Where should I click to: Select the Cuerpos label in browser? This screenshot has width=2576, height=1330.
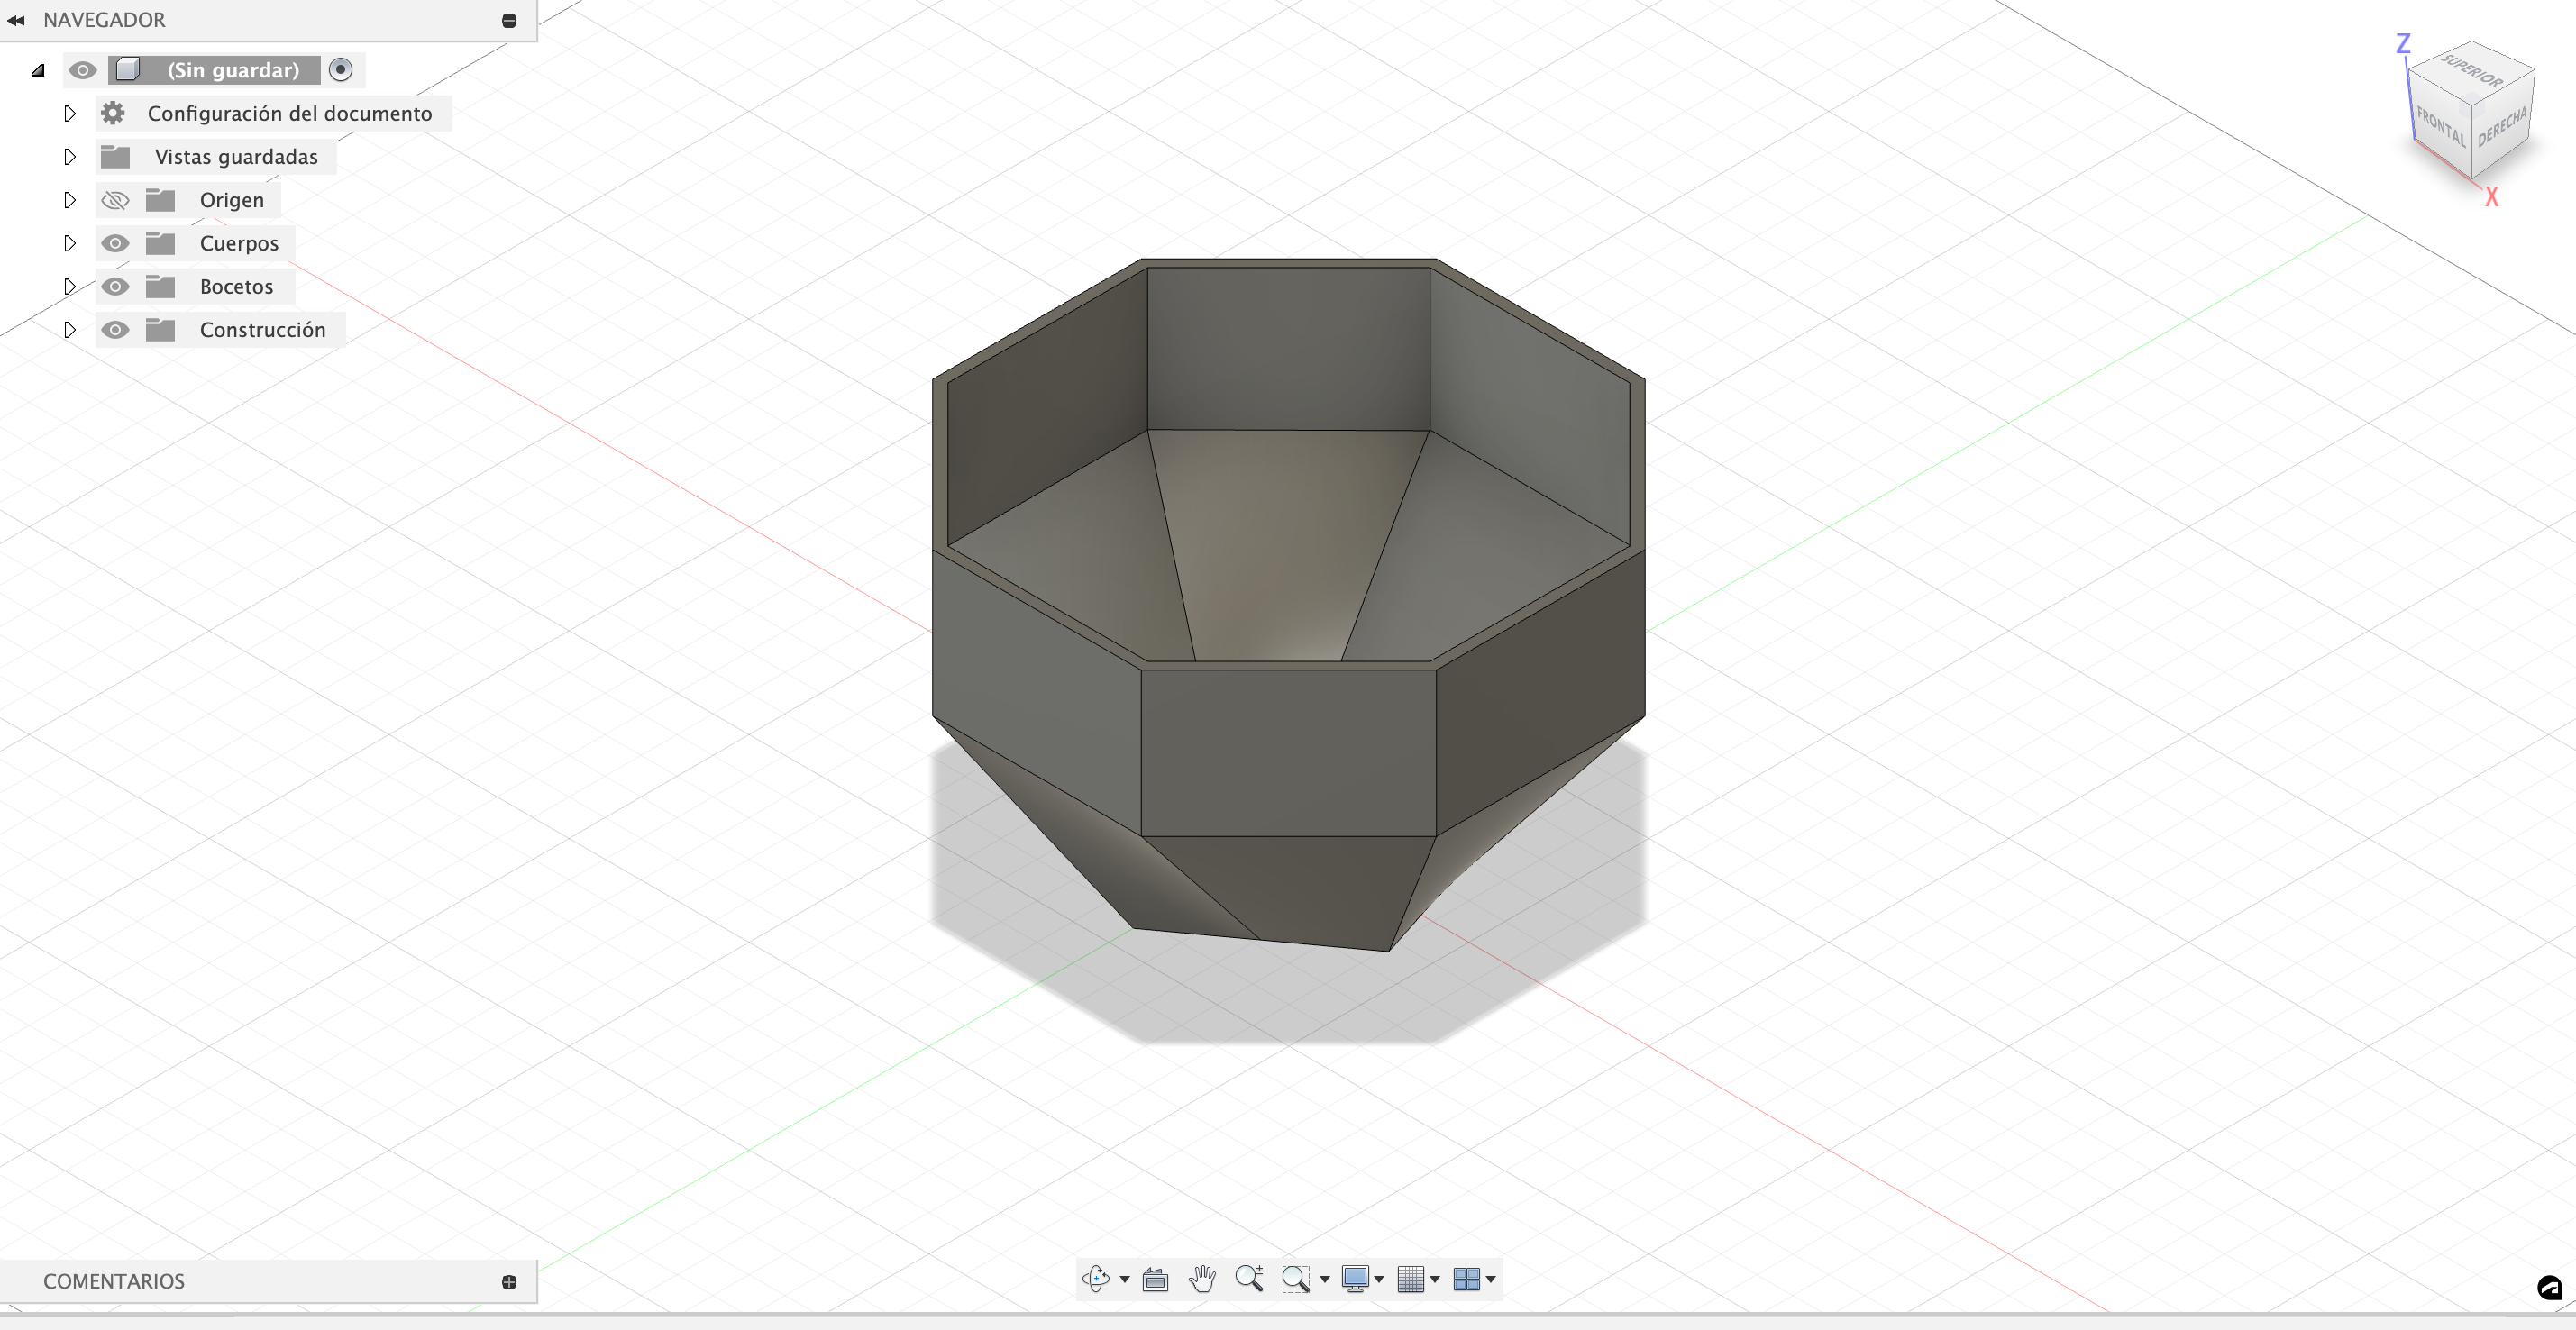point(239,243)
